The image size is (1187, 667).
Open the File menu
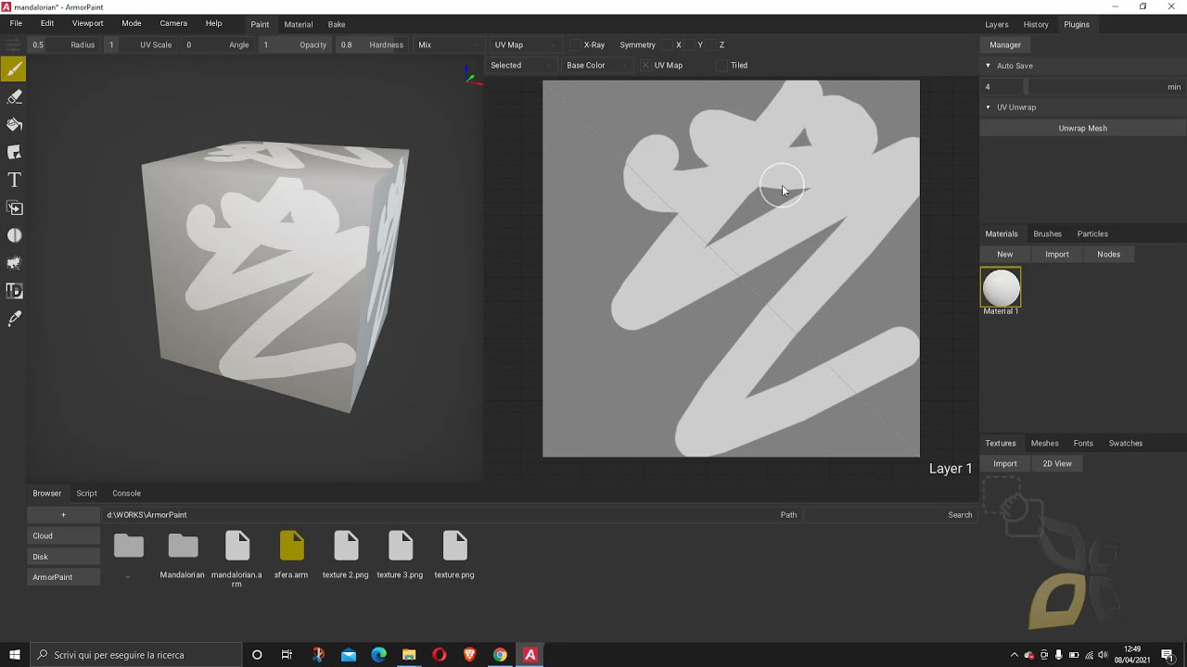pyautogui.click(x=16, y=23)
